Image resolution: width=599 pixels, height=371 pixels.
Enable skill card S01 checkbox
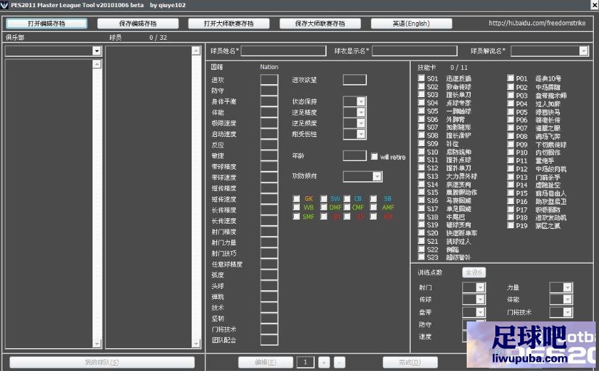[421, 78]
